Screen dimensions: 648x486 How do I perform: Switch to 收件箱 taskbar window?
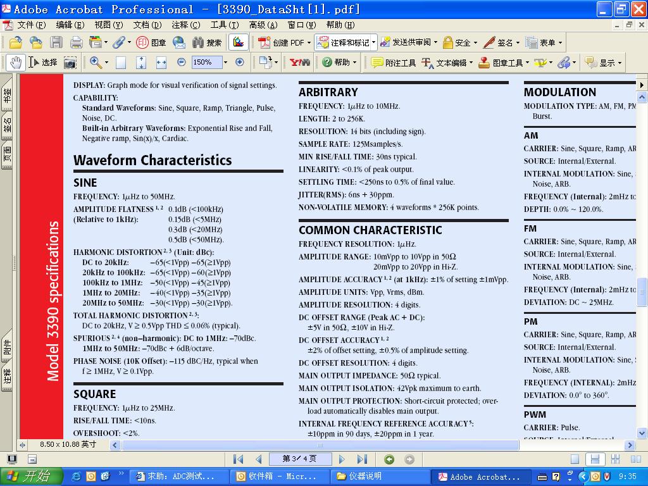click(279, 477)
